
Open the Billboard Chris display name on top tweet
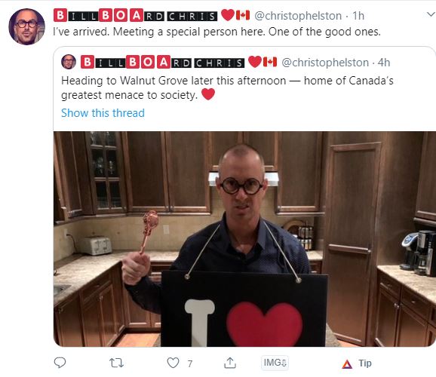152,15
